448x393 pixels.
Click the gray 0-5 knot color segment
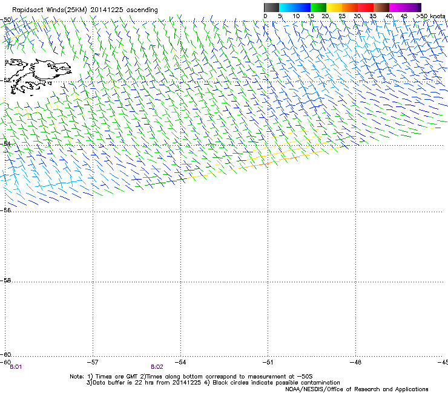[271, 7]
